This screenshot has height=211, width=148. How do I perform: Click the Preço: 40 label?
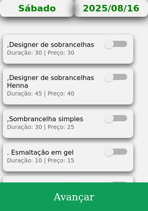click(x=61, y=93)
